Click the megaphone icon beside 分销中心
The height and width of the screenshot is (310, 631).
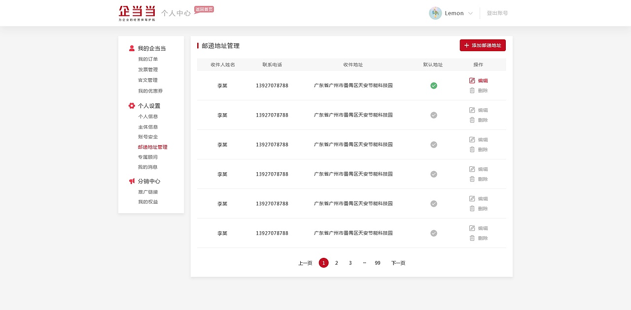[x=131, y=181]
